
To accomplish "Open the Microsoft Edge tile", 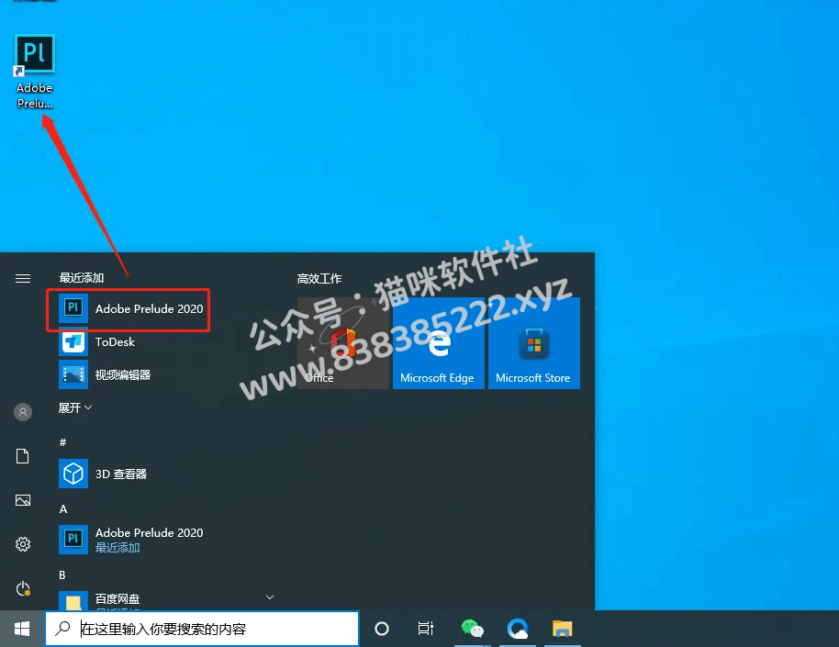I will coord(438,343).
